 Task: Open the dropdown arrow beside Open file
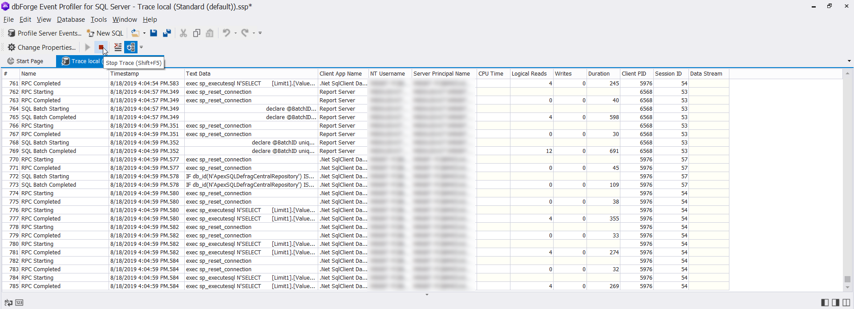tap(144, 33)
